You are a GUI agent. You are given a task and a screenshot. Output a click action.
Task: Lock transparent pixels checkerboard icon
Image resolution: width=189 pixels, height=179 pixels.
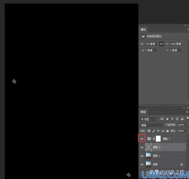pos(149,131)
